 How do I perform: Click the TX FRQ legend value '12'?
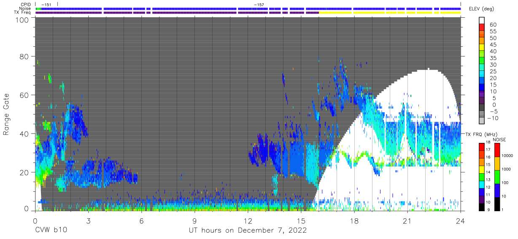[488, 188]
